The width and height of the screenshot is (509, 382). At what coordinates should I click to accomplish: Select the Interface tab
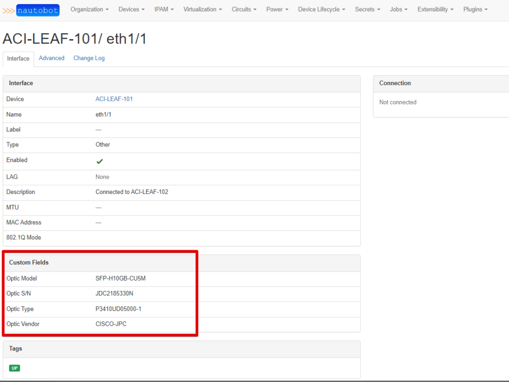[18, 59]
